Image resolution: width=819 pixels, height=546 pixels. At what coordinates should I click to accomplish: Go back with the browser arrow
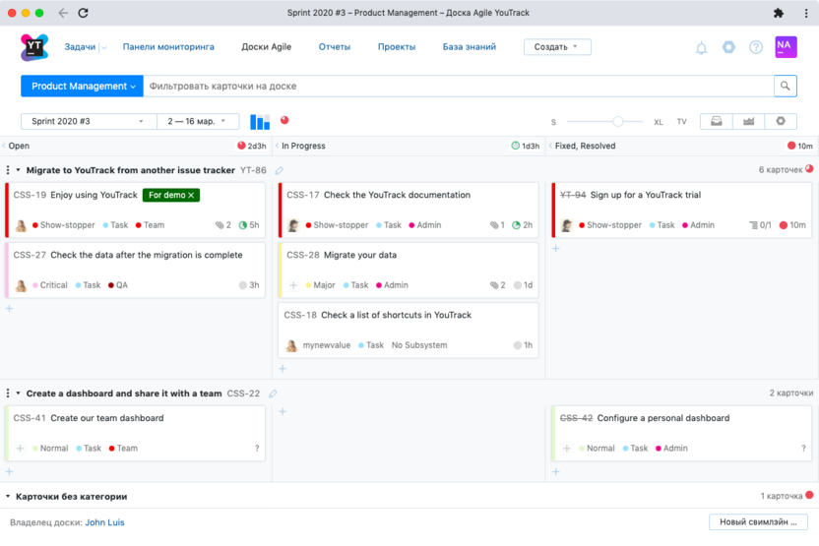pos(63,13)
